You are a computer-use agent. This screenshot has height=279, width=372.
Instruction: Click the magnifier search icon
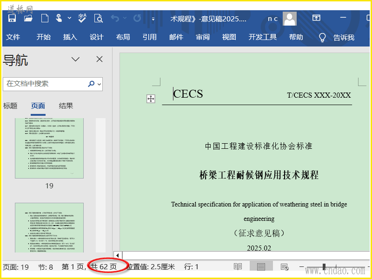pos(91,84)
